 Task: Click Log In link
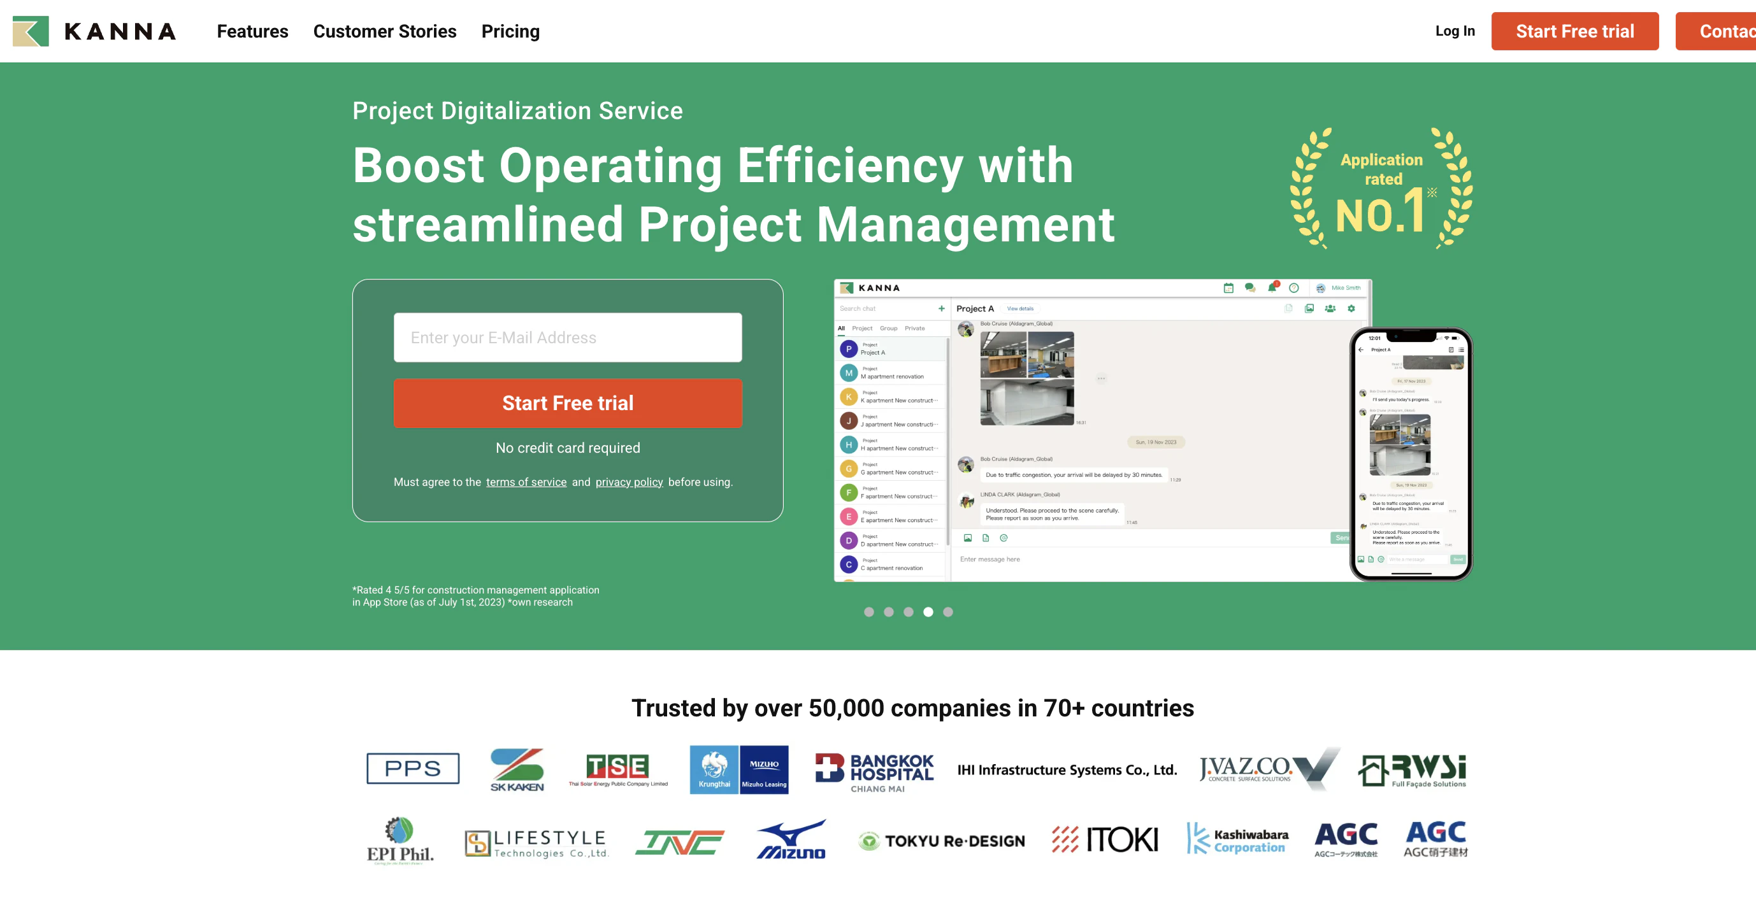point(1455,31)
